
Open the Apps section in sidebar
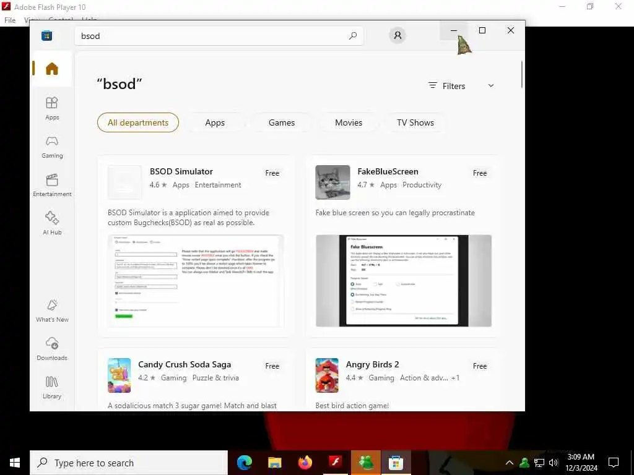click(x=52, y=109)
